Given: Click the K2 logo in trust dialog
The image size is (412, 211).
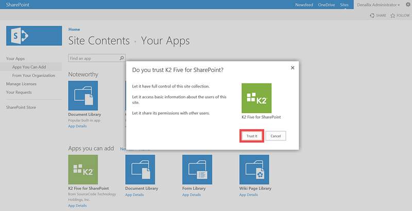Looking at the screenshot, I should tap(256, 98).
